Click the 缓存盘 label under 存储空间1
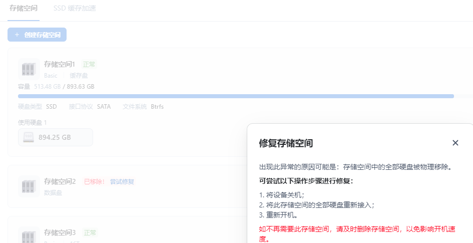 [x=79, y=76]
